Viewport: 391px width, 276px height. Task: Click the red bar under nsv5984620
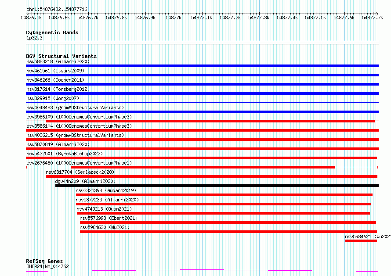pos(228,232)
